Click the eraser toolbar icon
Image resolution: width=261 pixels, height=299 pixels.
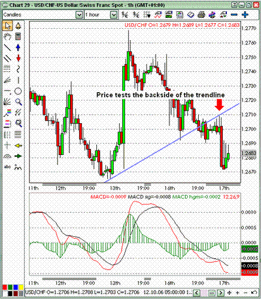click(x=191, y=15)
